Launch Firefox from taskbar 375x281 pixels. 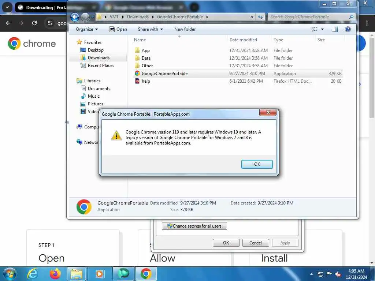click(x=55, y=274)
